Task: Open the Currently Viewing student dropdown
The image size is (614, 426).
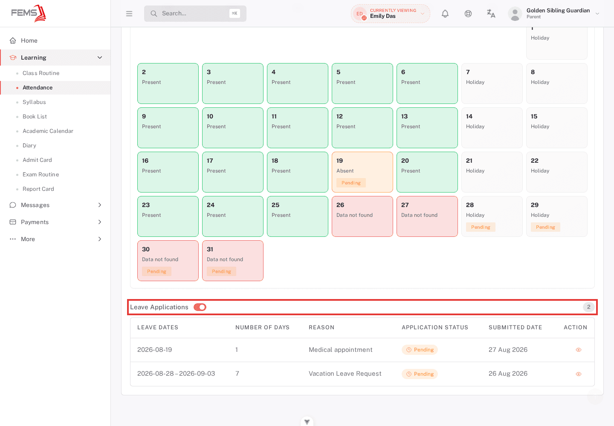Action: pyautogui.click(x=391, y=14)
